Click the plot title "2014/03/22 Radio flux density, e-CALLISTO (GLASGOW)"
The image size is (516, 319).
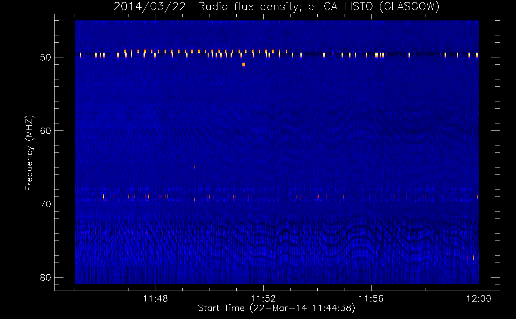pos(276,6)
